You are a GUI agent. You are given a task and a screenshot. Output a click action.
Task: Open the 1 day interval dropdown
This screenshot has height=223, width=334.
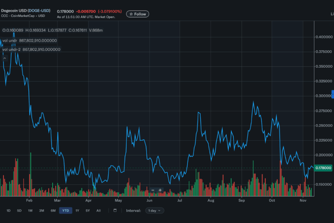[155, 211]
